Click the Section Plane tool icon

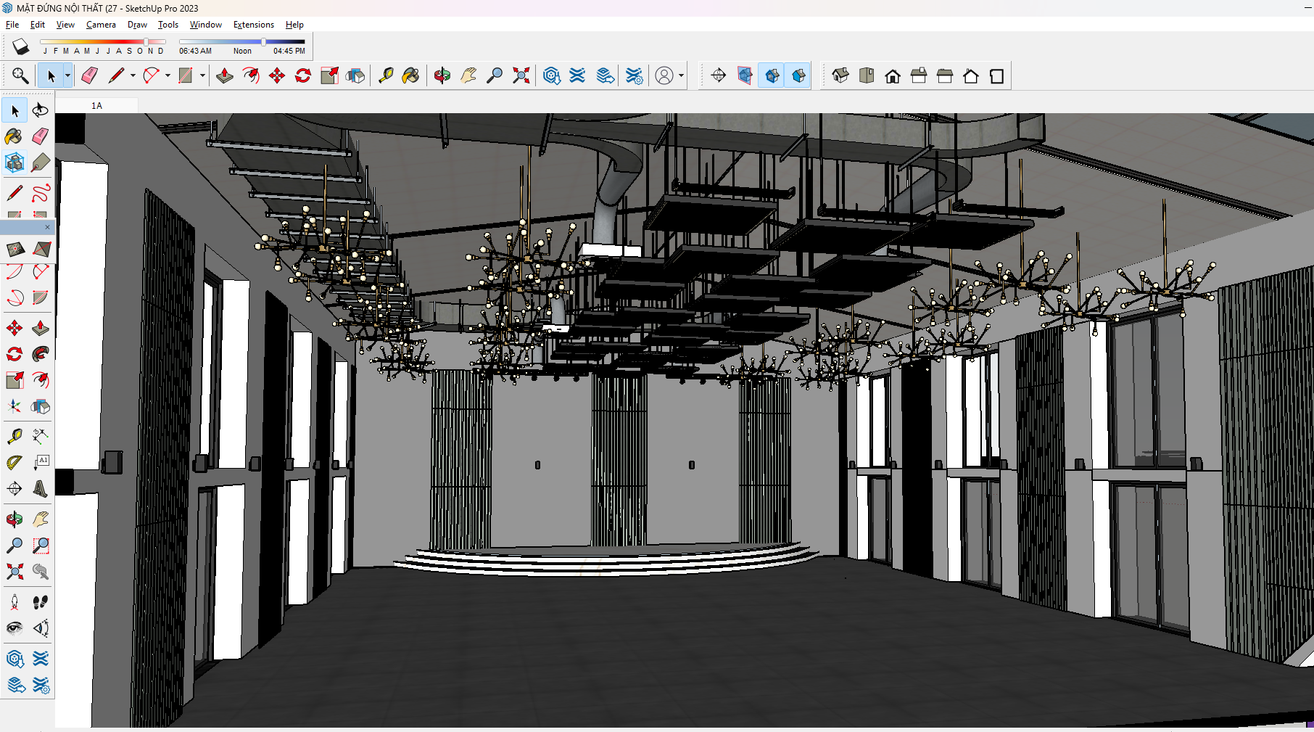point(719,75)
